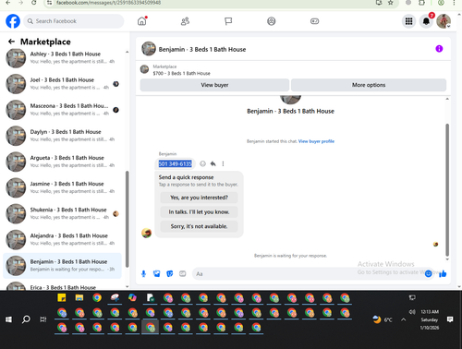Open Windows Start menu
Screen dimensions: 462x349
pyautogui.click(x=8, y=319)
